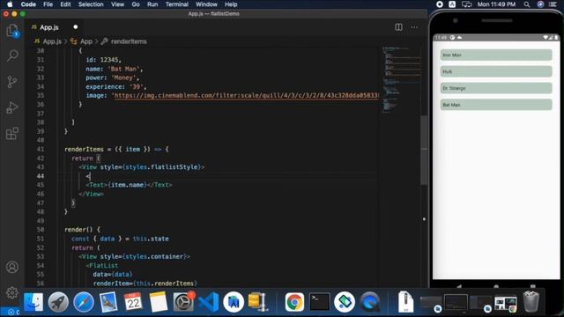
Task: Open the Siri icon in the menu bar
Action: click(x=540, y=4)
